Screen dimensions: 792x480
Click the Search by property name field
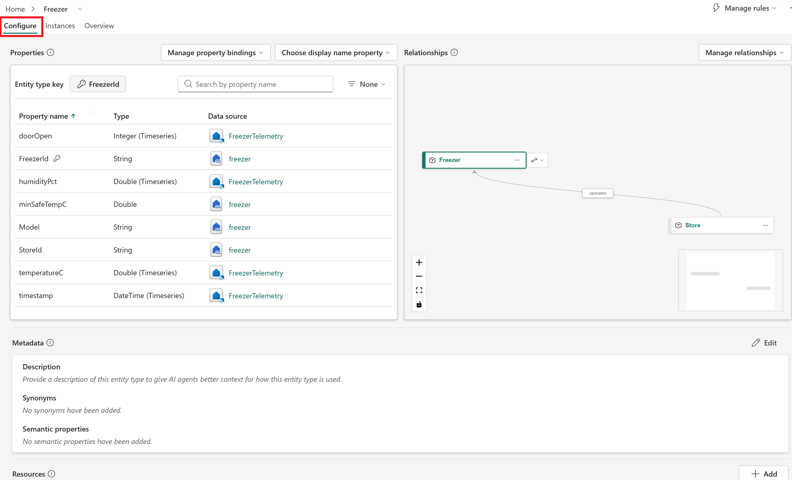255,84
